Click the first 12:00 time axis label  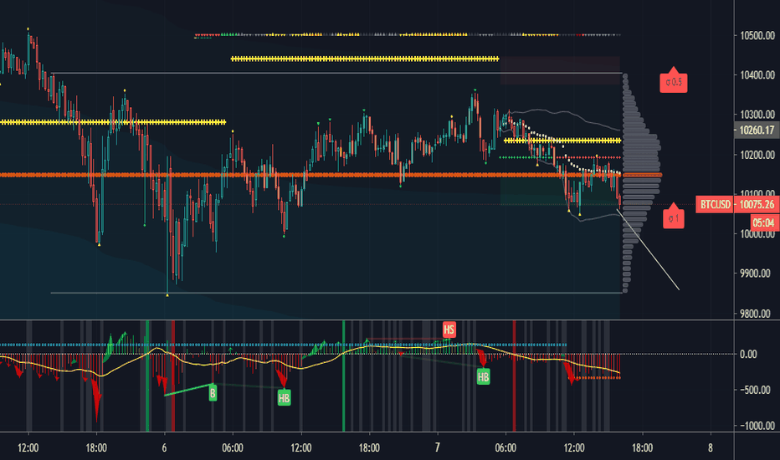28,447
